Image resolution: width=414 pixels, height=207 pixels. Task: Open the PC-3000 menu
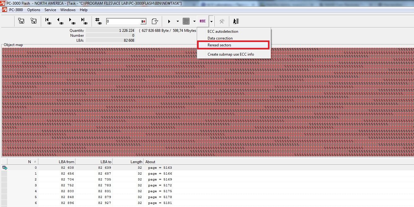(16, 10)
